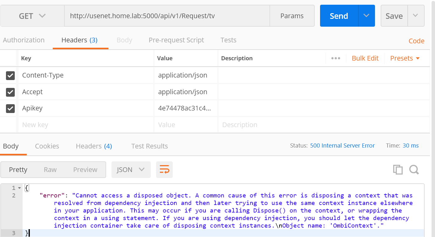This screenshot has height=237, width=435.
Task: Uncheck the Apikey header
Action: 10,108
